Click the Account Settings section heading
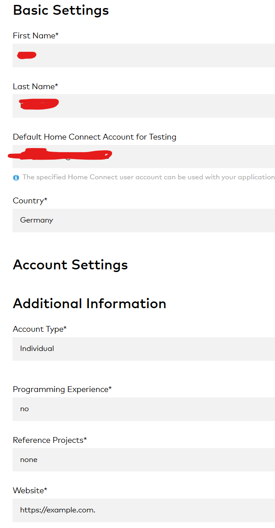Image resolution: width=275 pixels, height=528 pixels. [x=71, y=265]
